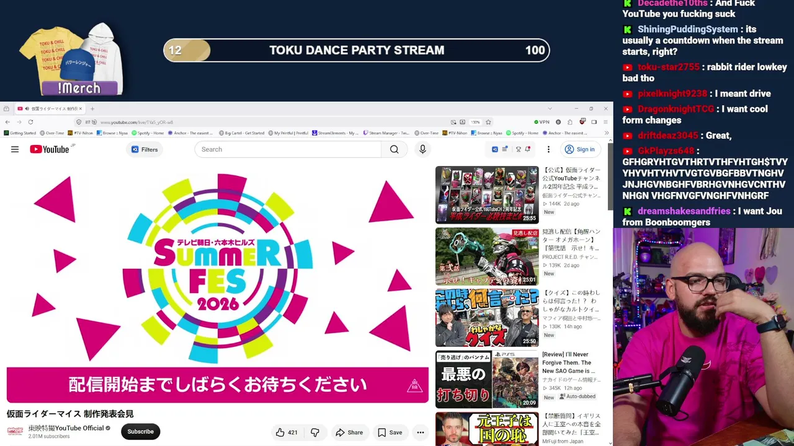Open the クイズ 25:50 video thumbnail
Screen dimensions: 794x446
pyautogui.click(x=487, y=317)
